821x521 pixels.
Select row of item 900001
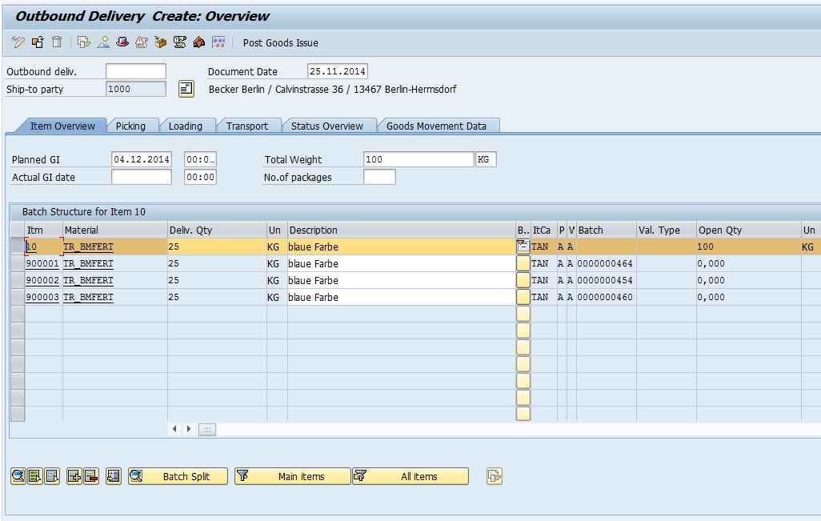tap(18, 263)
